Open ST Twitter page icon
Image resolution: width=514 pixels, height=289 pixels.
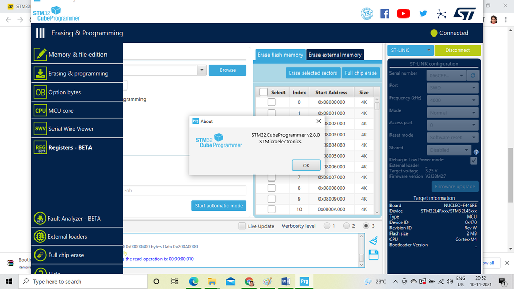[423, 14]
